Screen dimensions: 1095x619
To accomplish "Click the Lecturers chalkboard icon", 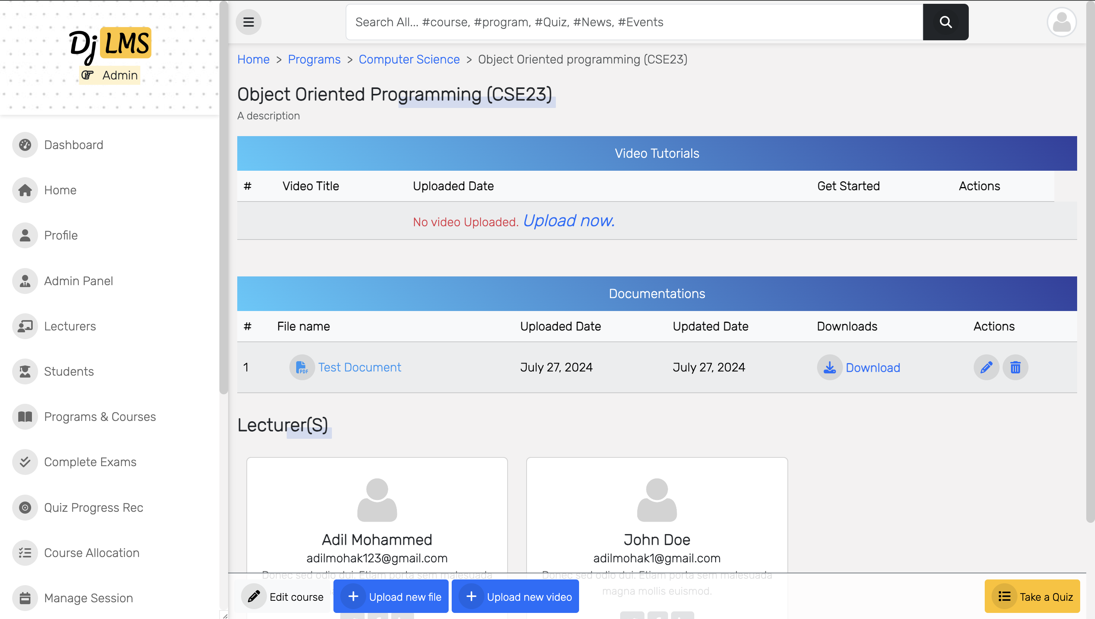I will (x=25, y=326).
